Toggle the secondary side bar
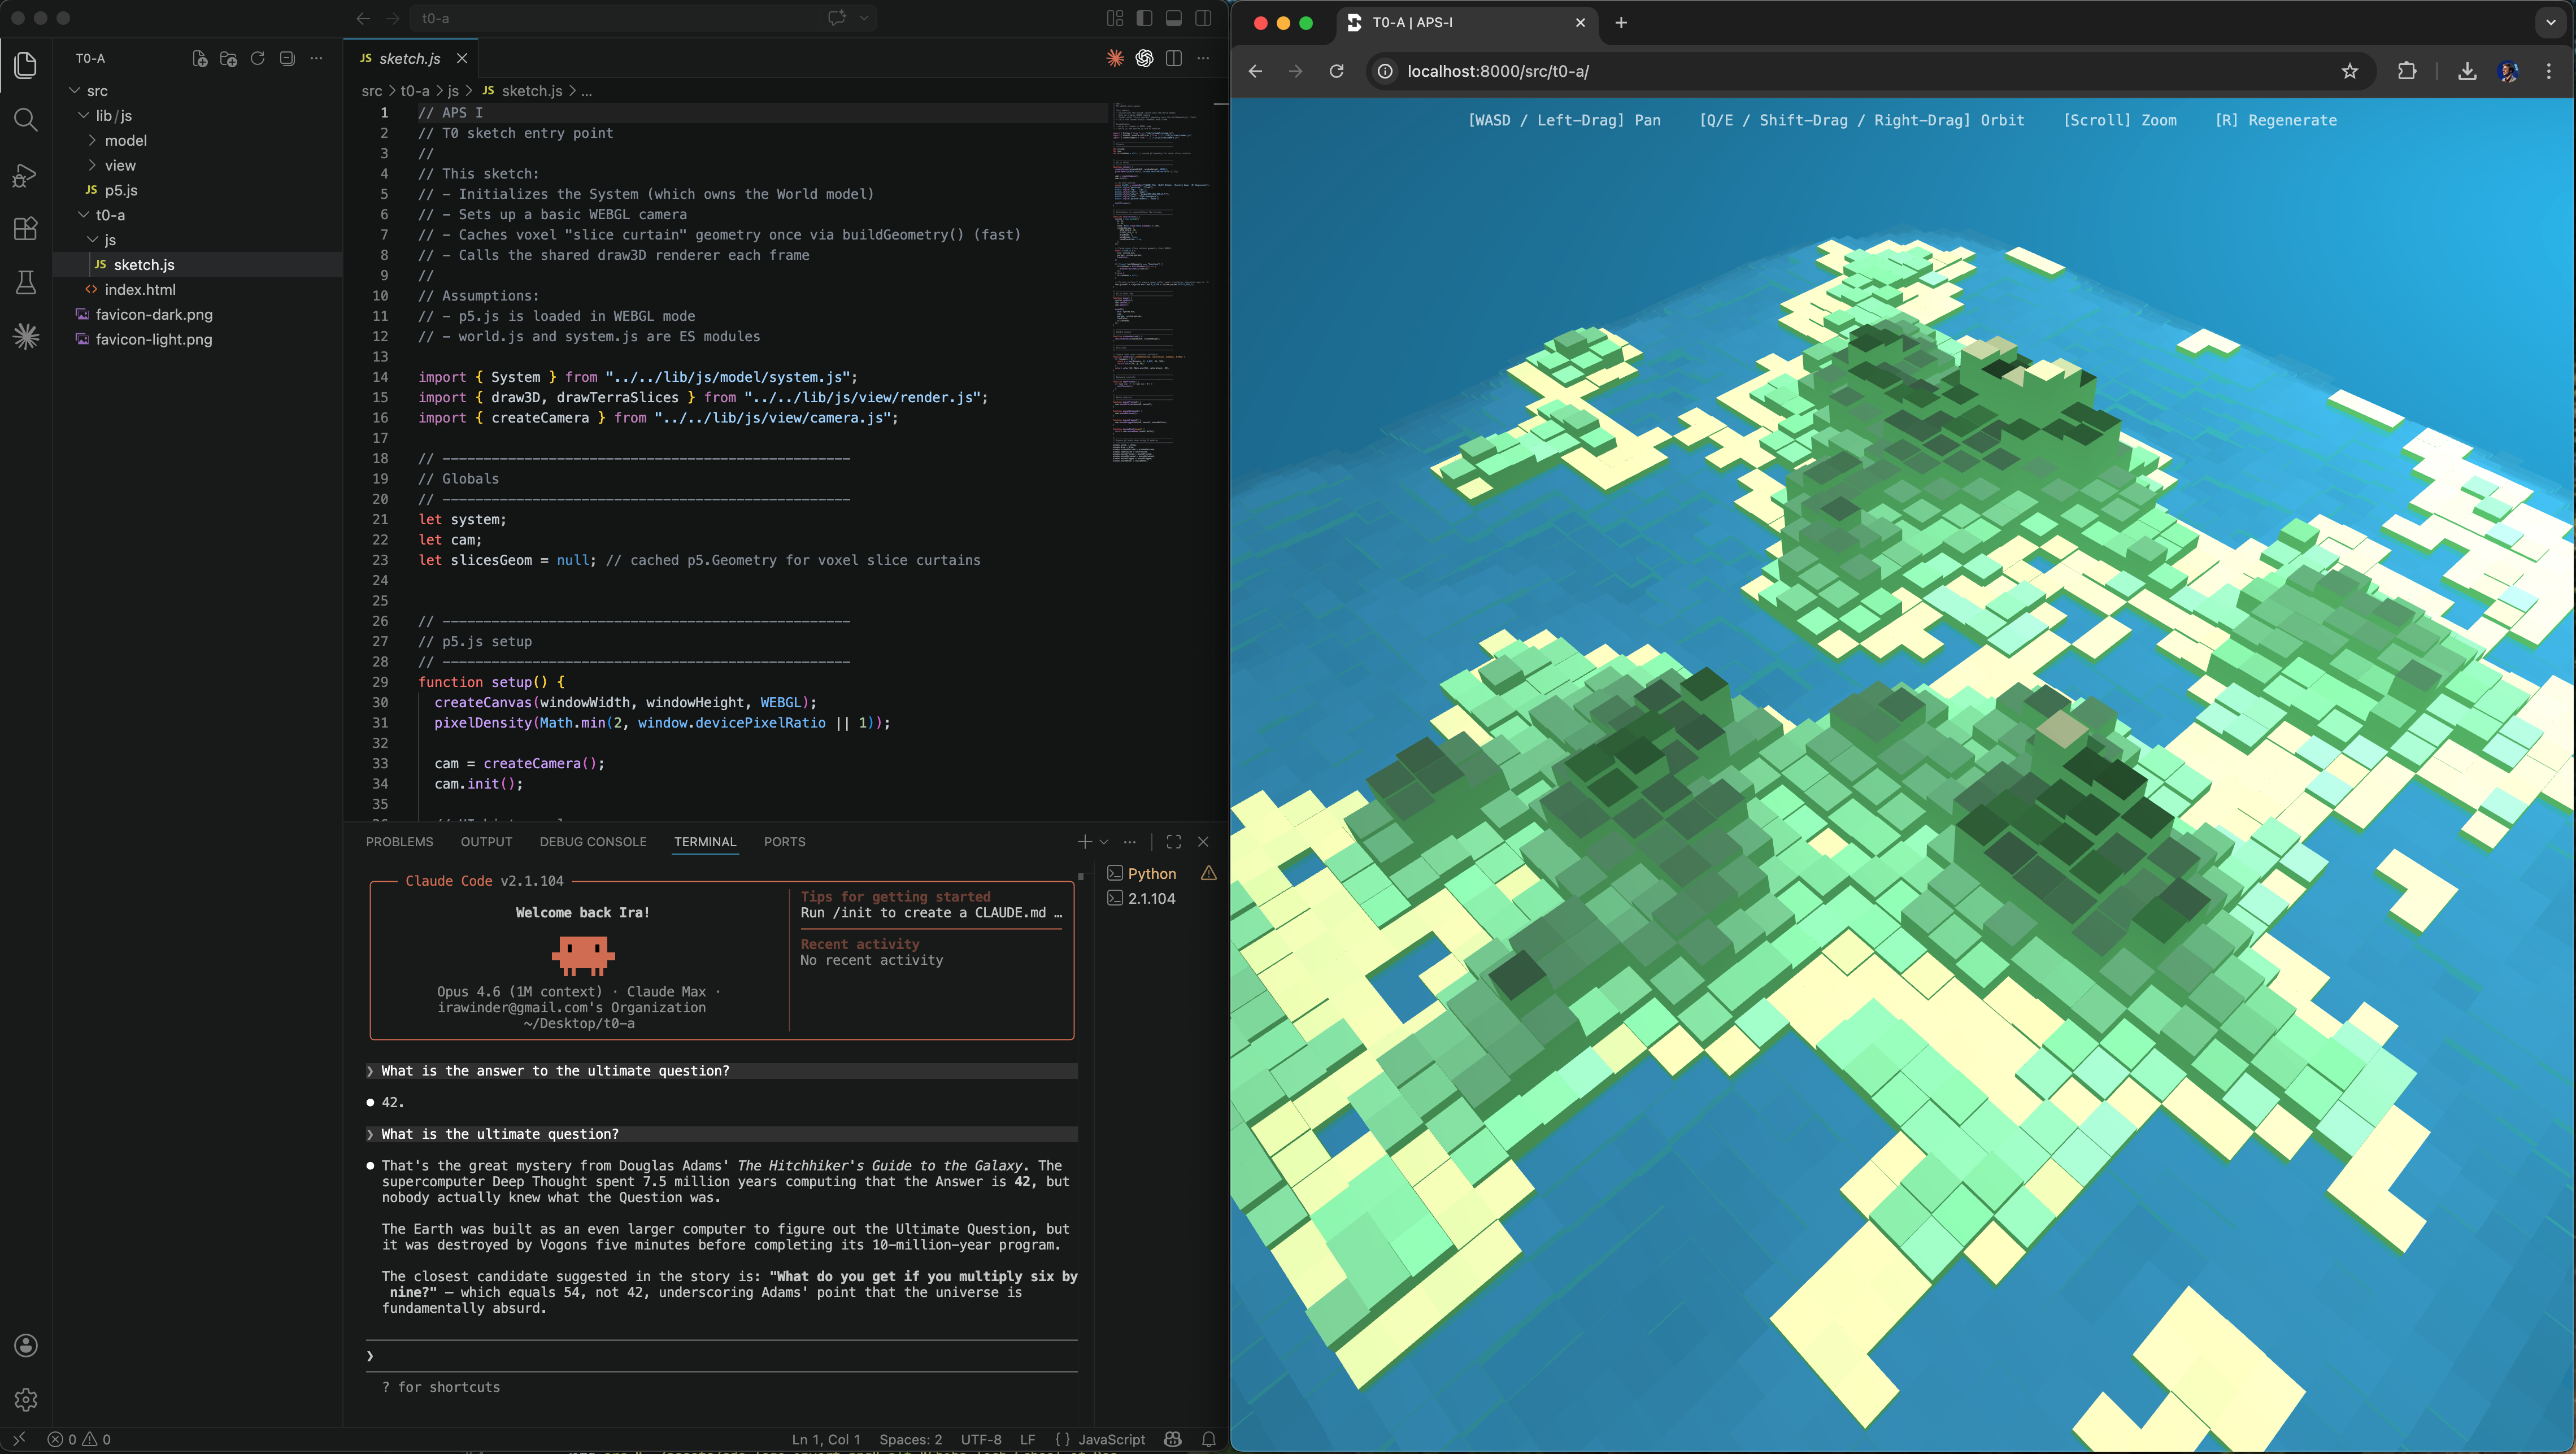Image resolution: width=2576 pixels, height=1454 pixels. (x=1203, y=18)
